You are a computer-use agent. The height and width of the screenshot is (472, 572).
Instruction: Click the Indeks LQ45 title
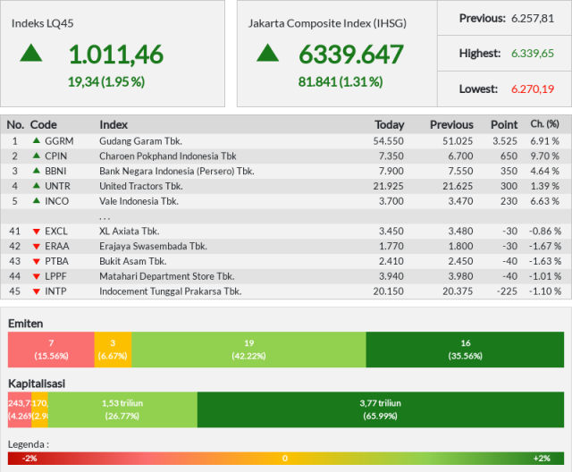[x=42, y=23]
